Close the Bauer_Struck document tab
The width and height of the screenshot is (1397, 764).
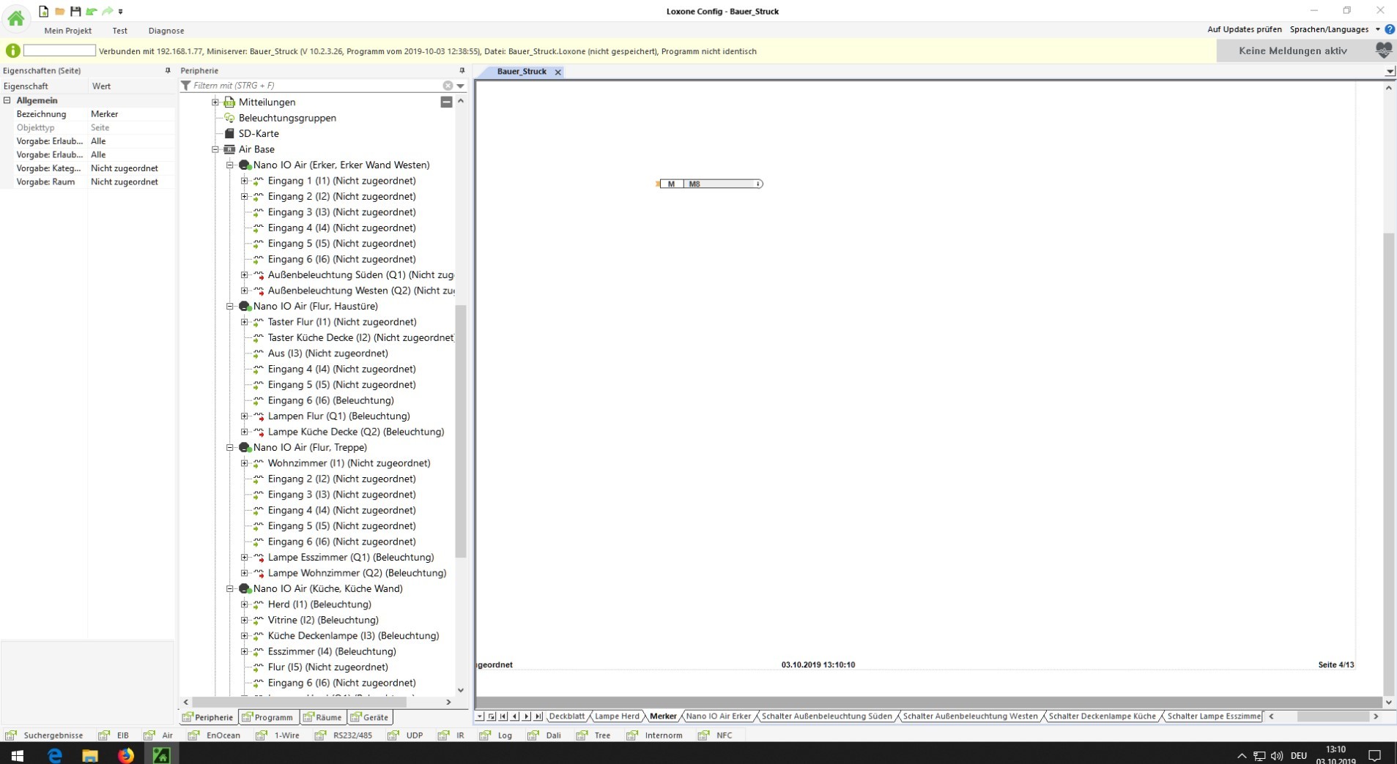[x=558, y=72]
